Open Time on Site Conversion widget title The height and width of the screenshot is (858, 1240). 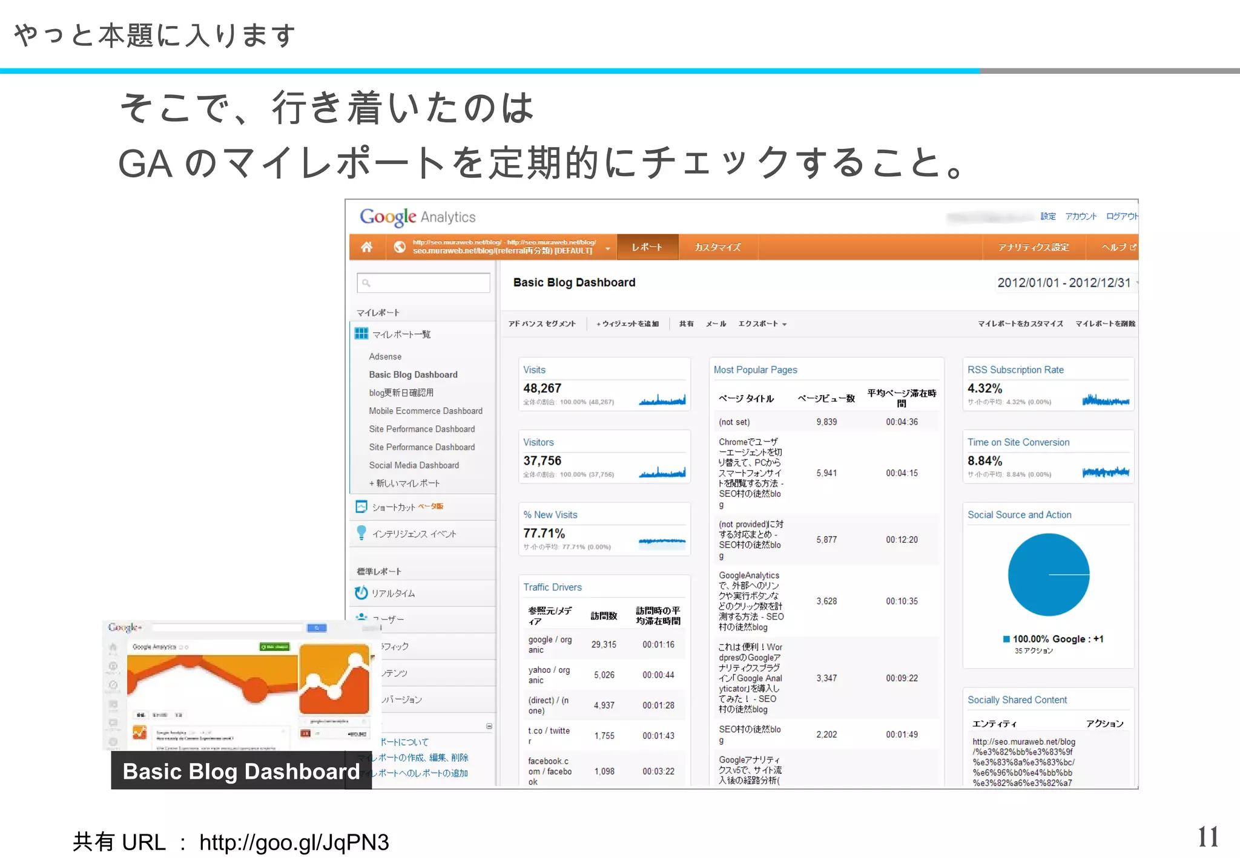pyautogui.click(x=1018, y=442)
